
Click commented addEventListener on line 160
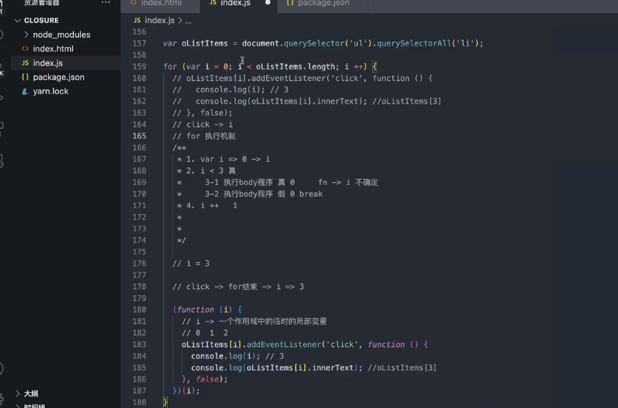[x=288, y=78]
